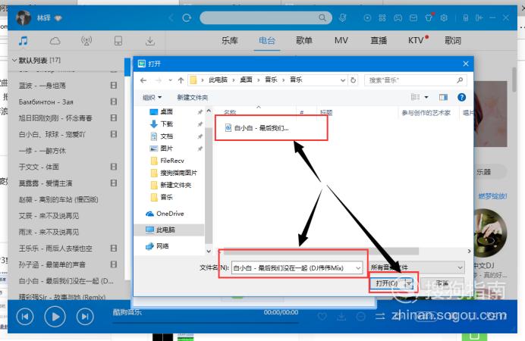Select 网络 in navigation pane

[162, 246]
